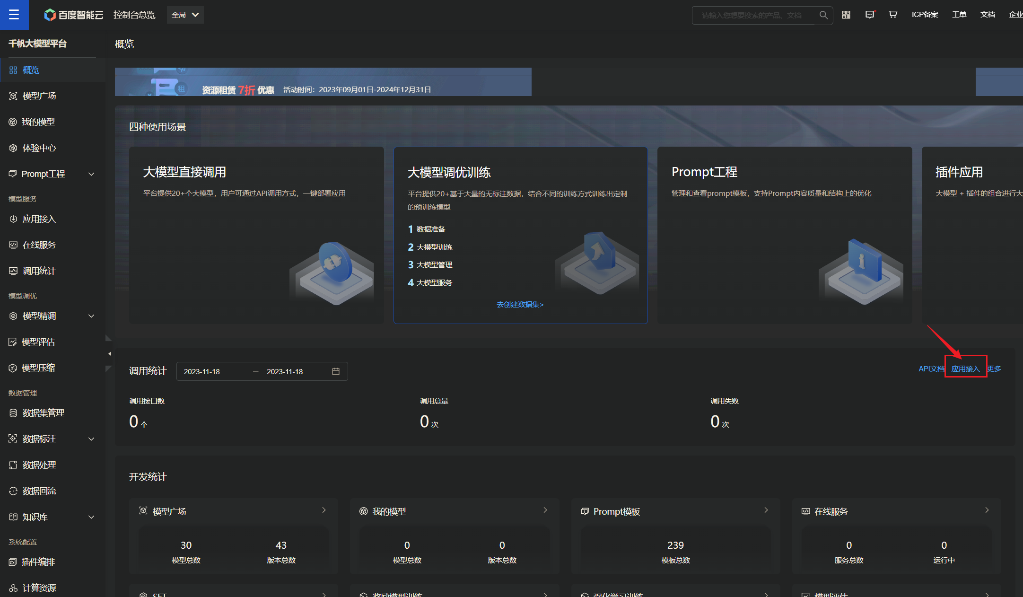Click the 体验中心 sidebar icon
The image size is (1023, 597).
13,148
